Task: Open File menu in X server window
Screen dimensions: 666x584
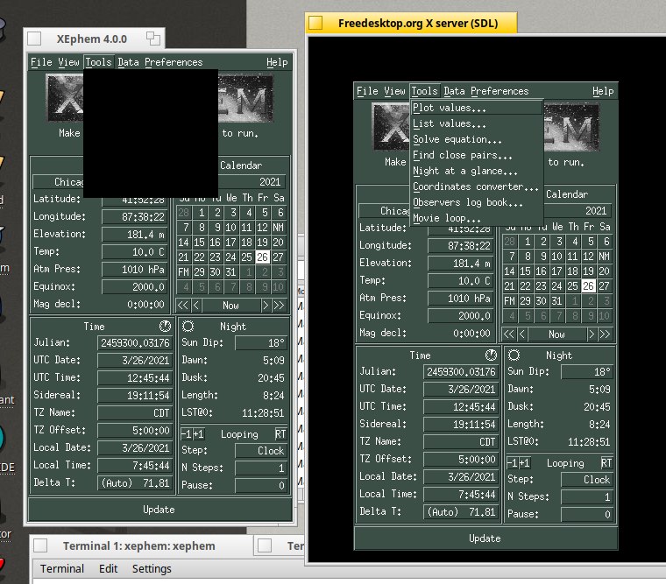Action: tap(367, 91)
